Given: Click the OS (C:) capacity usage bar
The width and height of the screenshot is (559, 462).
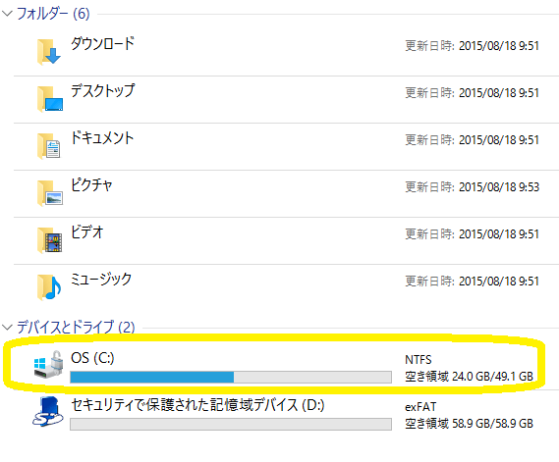Looking at the screenshot, I should (231, 377).
